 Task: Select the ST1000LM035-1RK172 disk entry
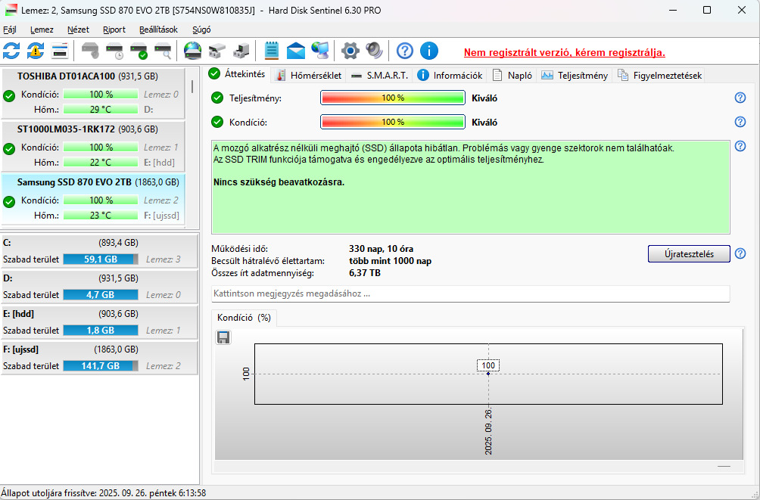(x=93, y=146)
